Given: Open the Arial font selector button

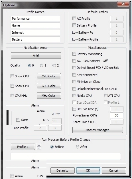Looking at the screenshot, I should [x=36, y=55].
